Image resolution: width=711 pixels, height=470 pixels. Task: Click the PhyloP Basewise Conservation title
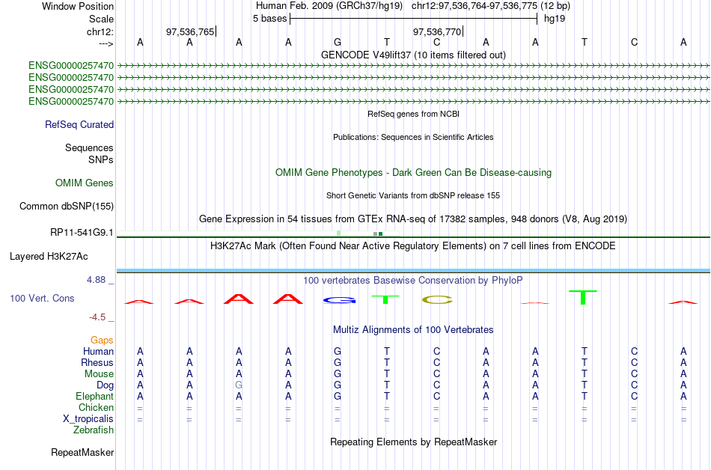point(412,281)
